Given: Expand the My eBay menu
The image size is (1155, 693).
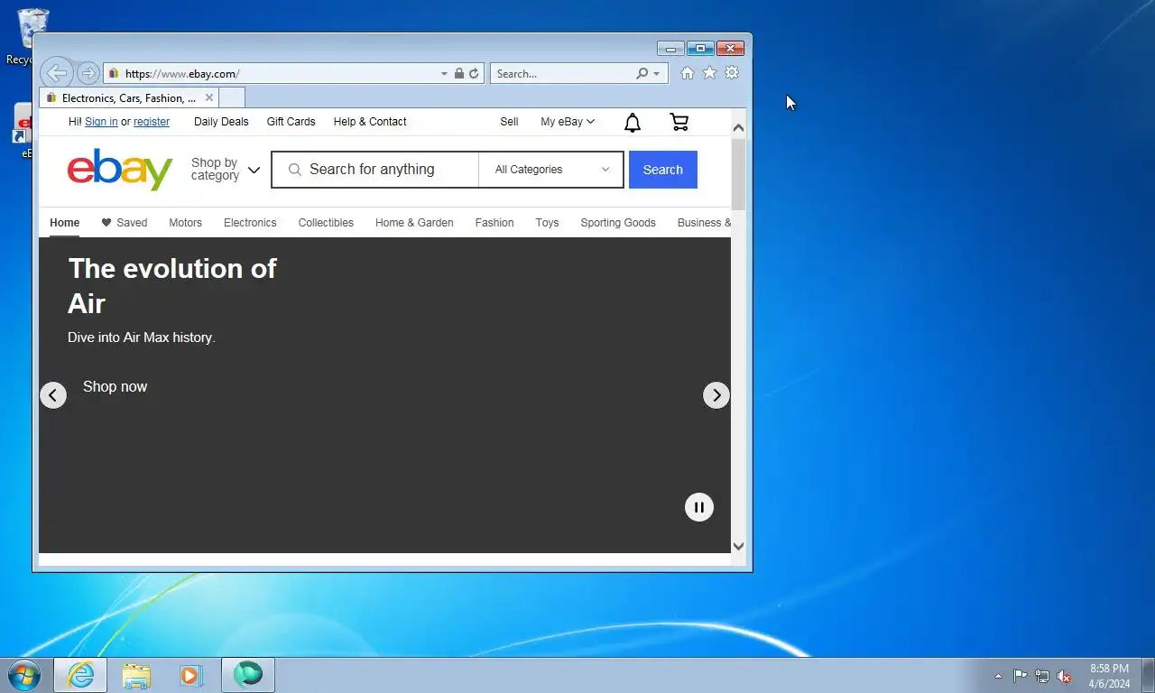Looking at the screenshot, I should (x=568, y=122).
